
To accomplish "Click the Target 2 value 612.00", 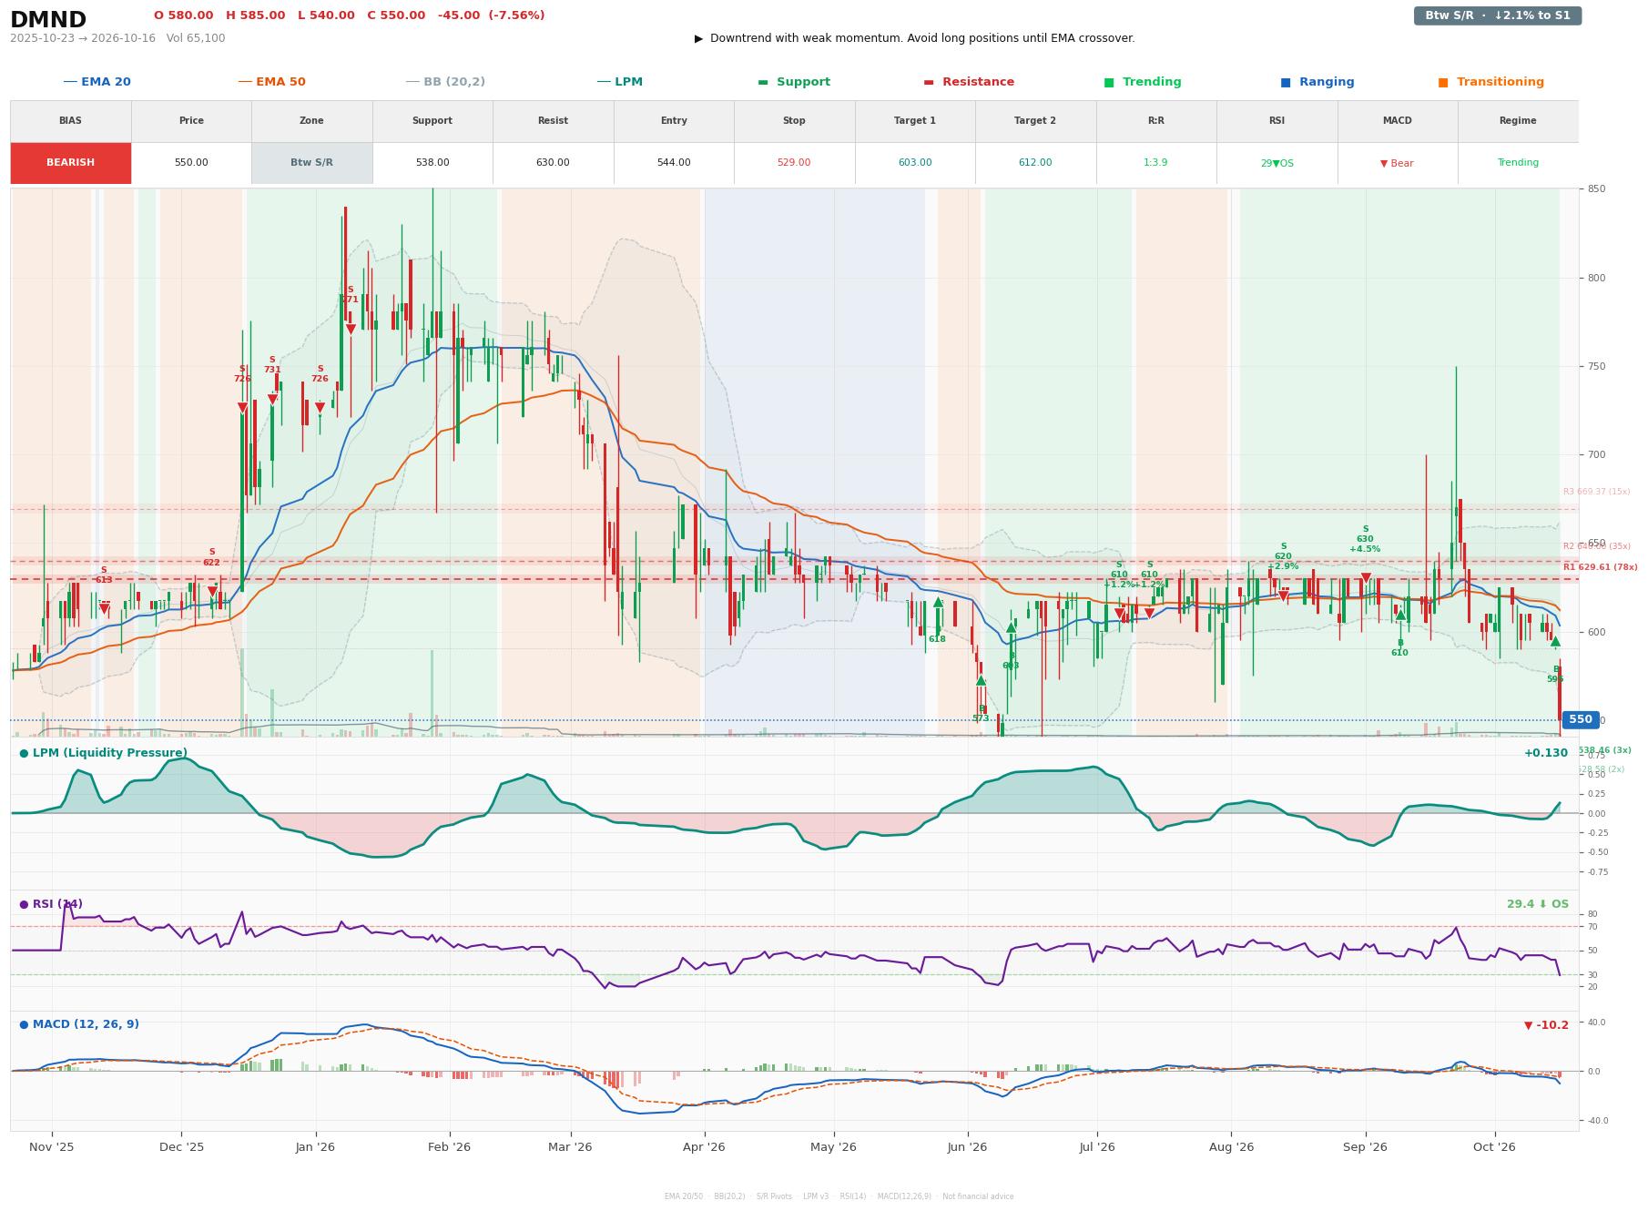I will (1035, 163).
